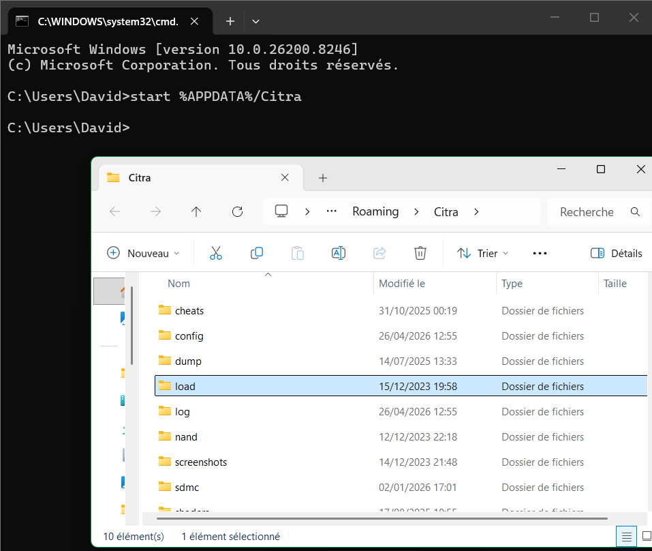Screen dimensions: 652x551
Task: Expand the chevron after Roaming breadcrumb
Action: pos(416,212)
